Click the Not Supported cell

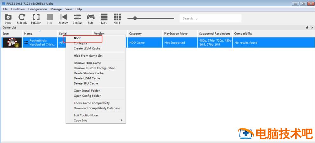pyautogui.click(x=180, y=42)
